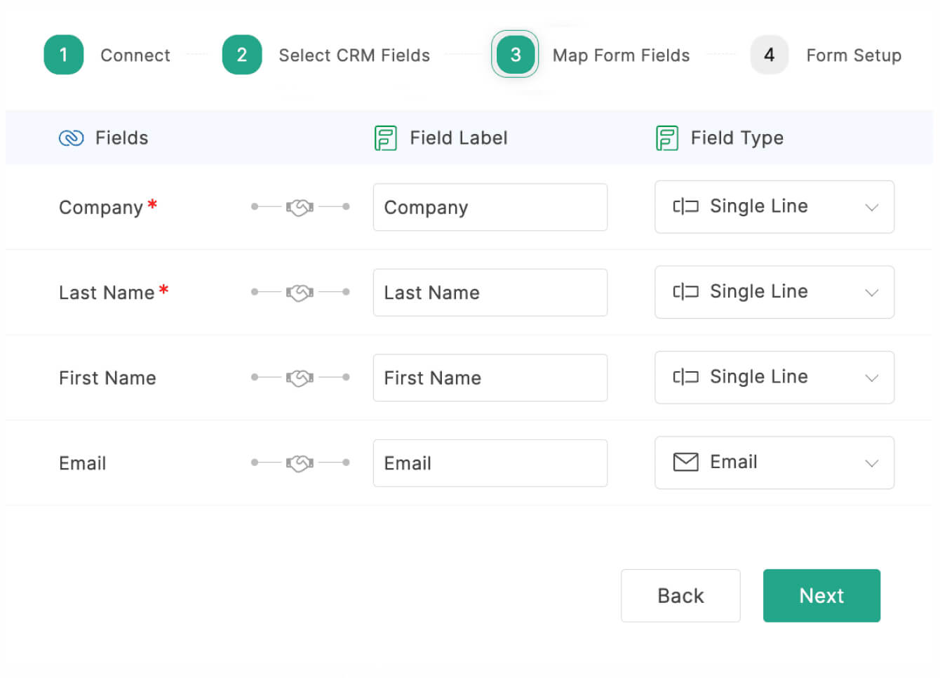This screenshot has width=940, height=678.
Task: Click the form icon next to Field Type
Action: pos(666,138)
